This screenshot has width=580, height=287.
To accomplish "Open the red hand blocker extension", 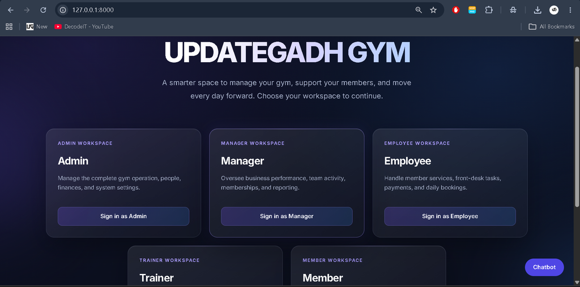I will (x=456, y=10).
